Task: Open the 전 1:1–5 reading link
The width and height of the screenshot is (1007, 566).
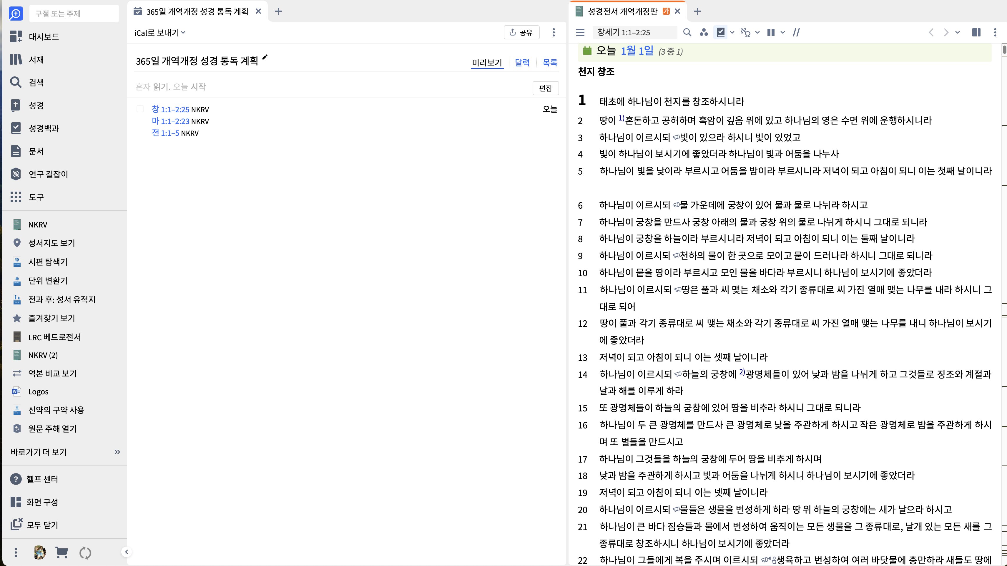Action: tap(165, 133)
